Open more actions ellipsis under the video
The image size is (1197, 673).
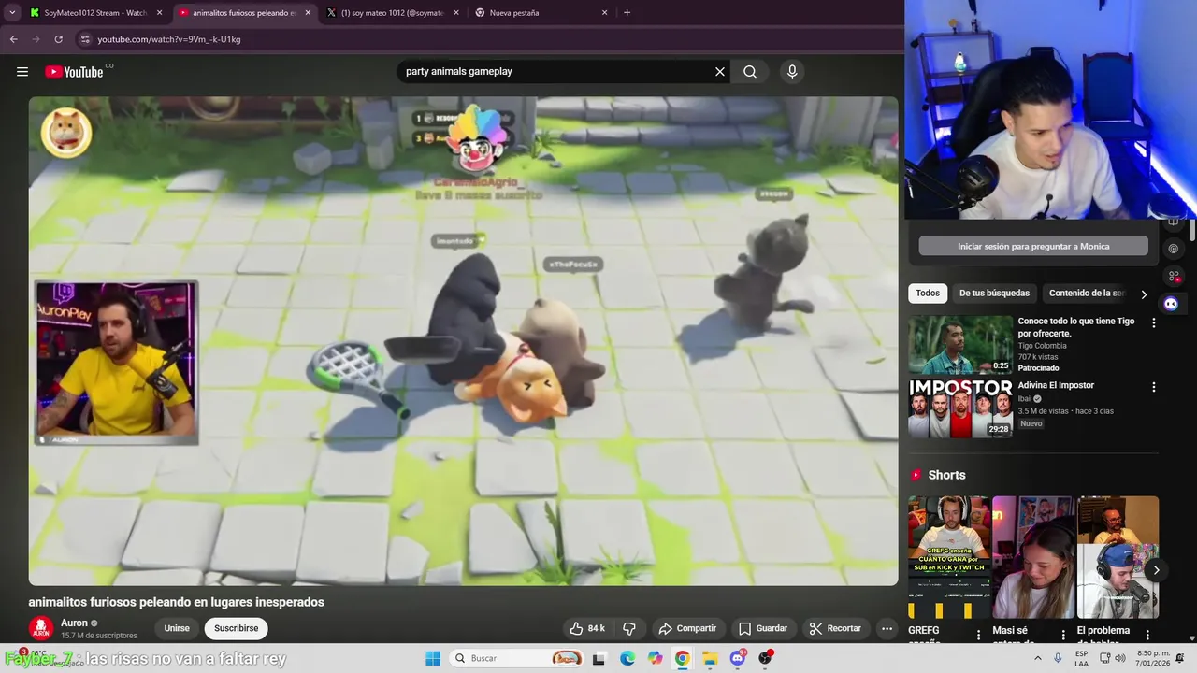(887, 628)
